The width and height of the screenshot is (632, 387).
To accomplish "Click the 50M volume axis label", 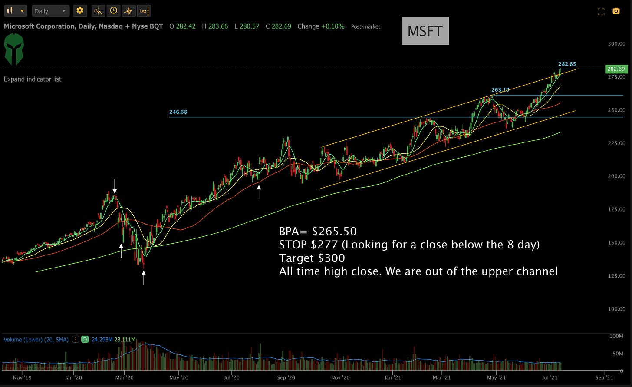I will coord(618,354).
